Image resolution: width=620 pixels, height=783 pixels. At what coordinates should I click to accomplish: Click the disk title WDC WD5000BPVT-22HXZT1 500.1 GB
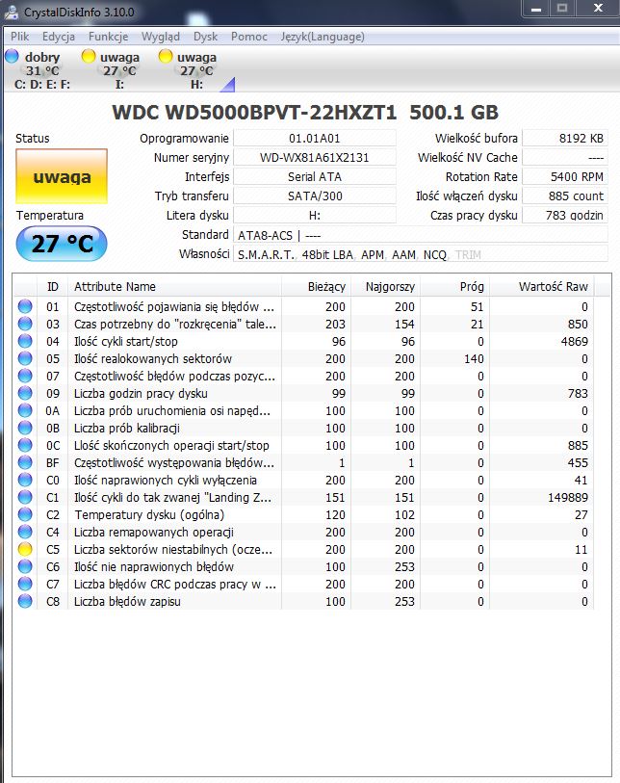coord(305,112)
